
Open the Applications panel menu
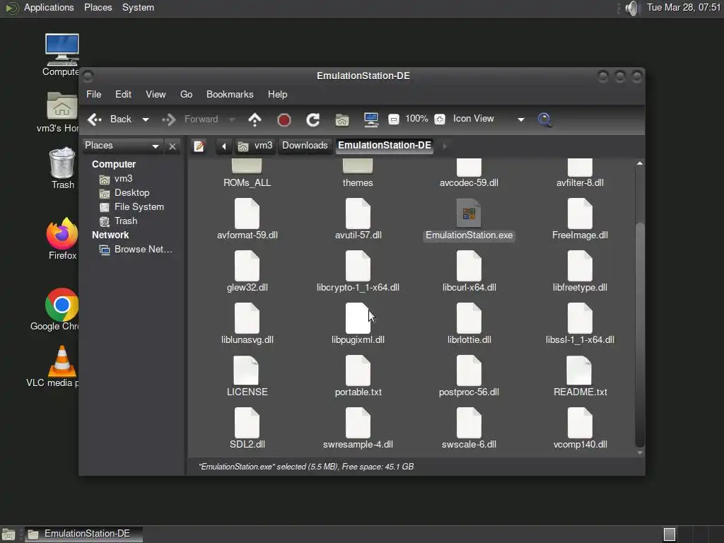[49, 8]
